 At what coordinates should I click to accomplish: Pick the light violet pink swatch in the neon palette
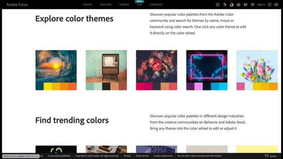point(199,86)
